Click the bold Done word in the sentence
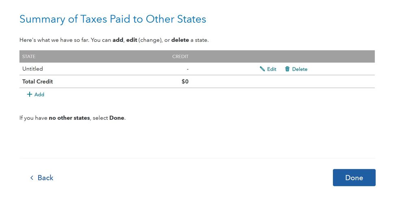This screenshot has width=406, height=216. click(117, 118)
